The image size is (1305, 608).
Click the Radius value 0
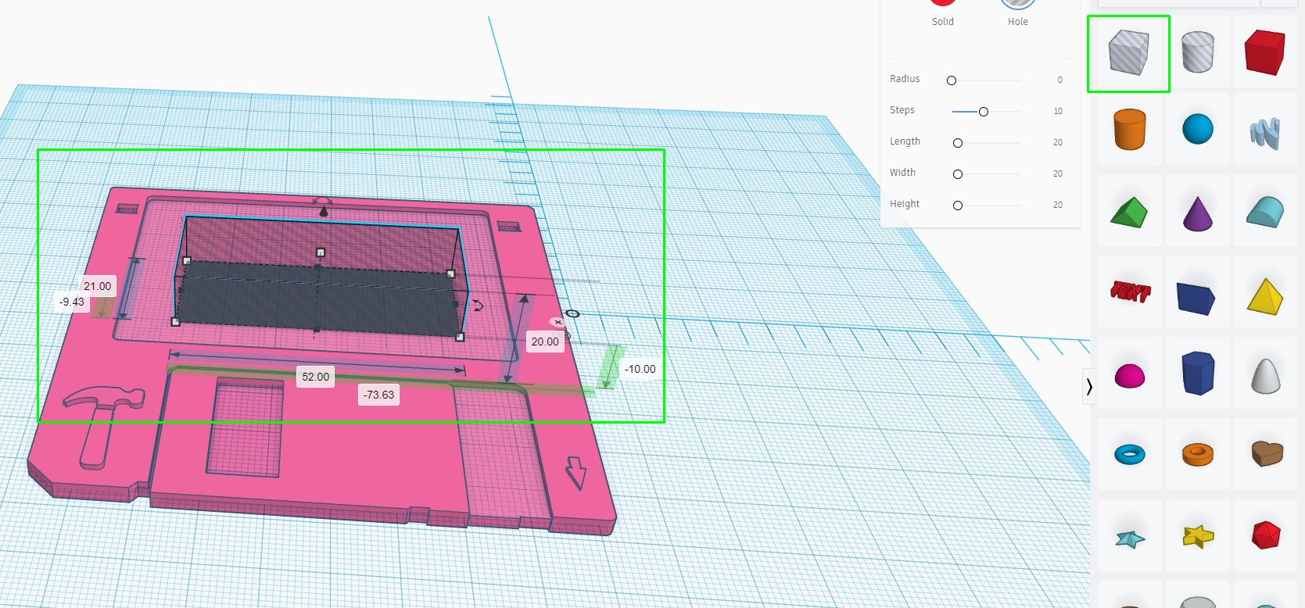coord(1060,80)
